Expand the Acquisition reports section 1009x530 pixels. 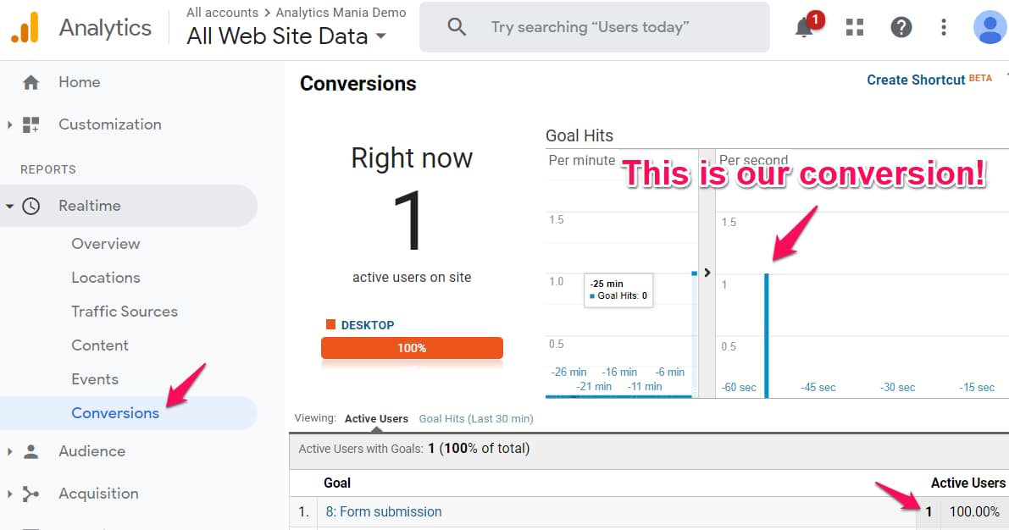(9, 494)
